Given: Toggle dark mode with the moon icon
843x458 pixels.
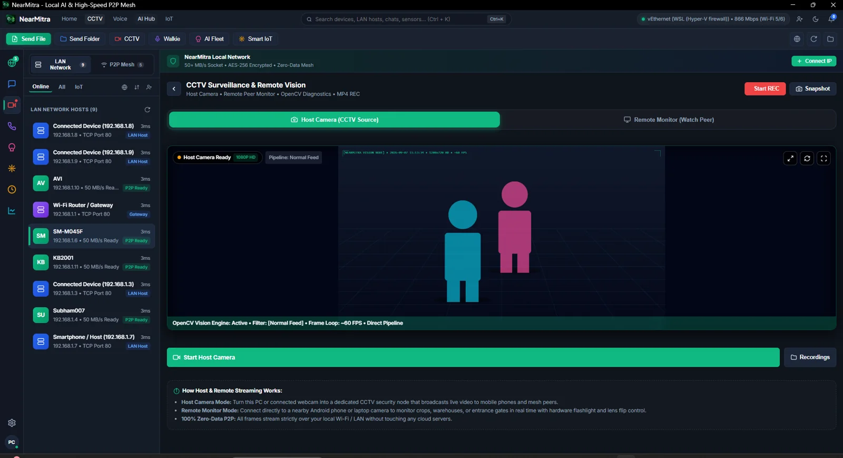Looking at the screenshot, I should 816,19.
